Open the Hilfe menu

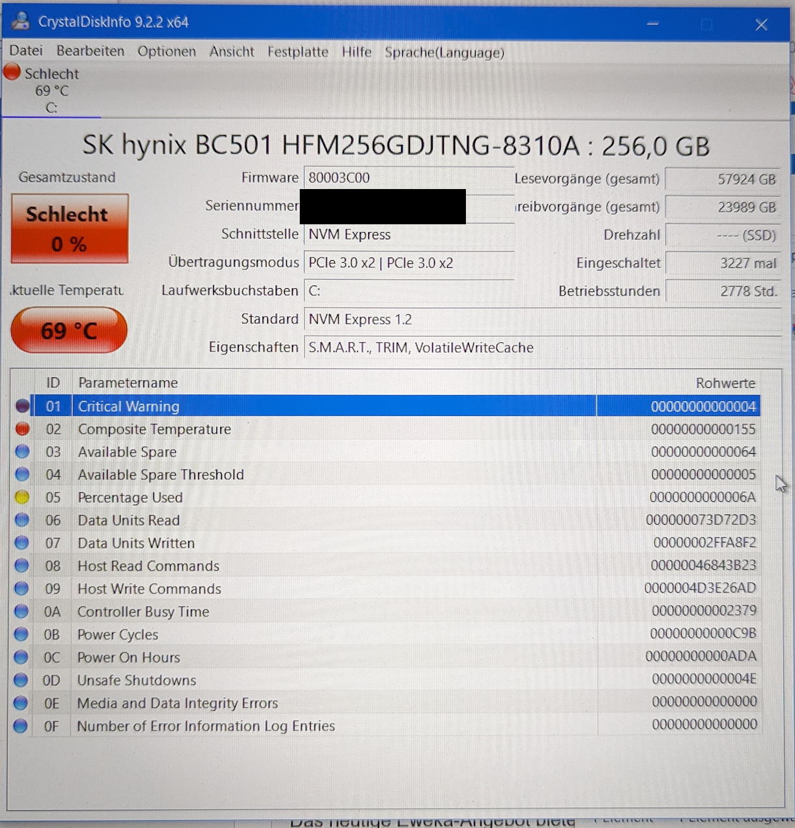[x=356, y=52]
